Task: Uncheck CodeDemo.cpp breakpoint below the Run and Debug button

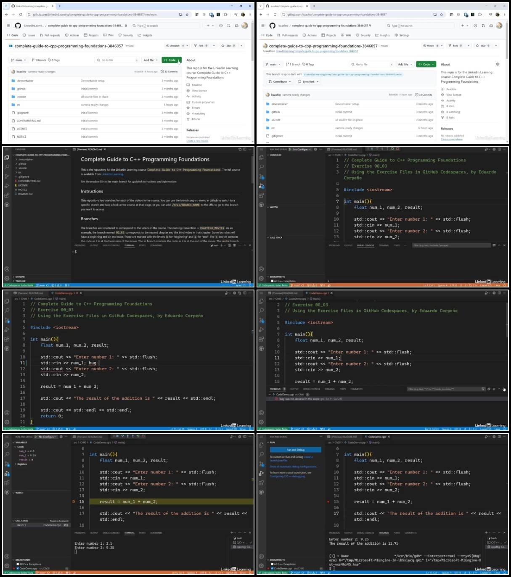Action: coord(272,568)
